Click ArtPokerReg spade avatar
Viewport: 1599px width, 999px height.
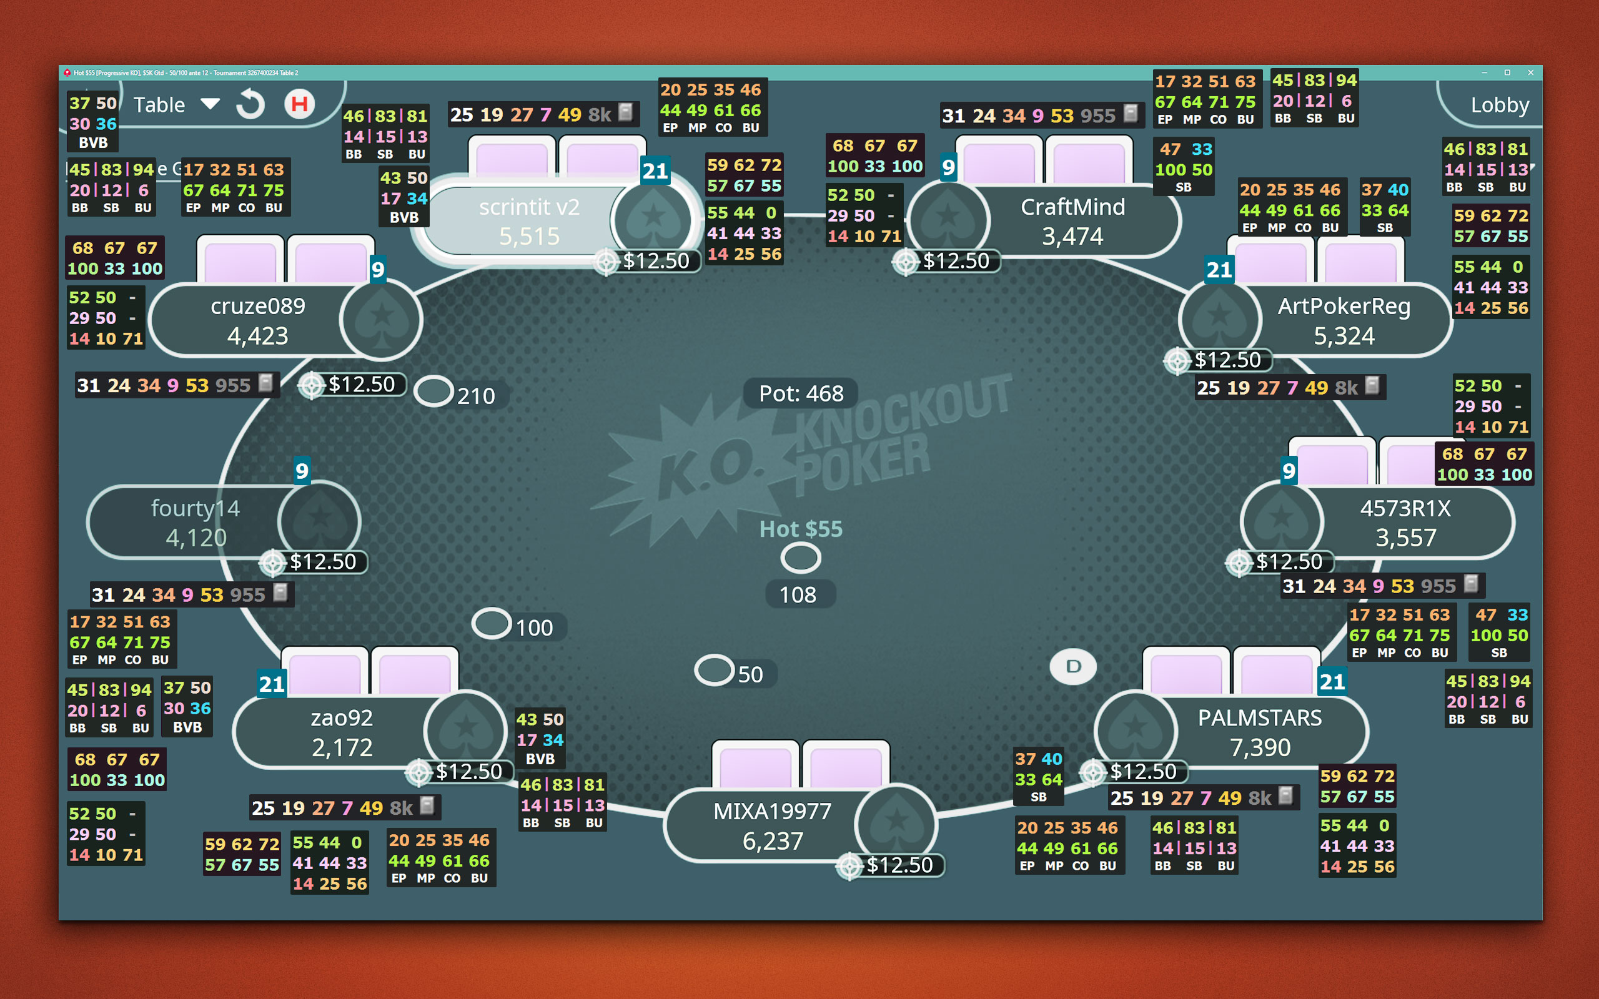[1220, 319]
